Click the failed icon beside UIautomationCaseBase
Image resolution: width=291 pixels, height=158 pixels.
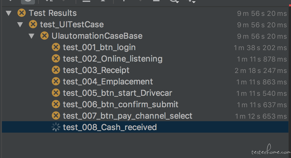coord(44,36)
